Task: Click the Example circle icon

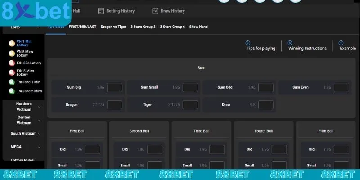Action: pyautogui.click(x=341, y=42)
